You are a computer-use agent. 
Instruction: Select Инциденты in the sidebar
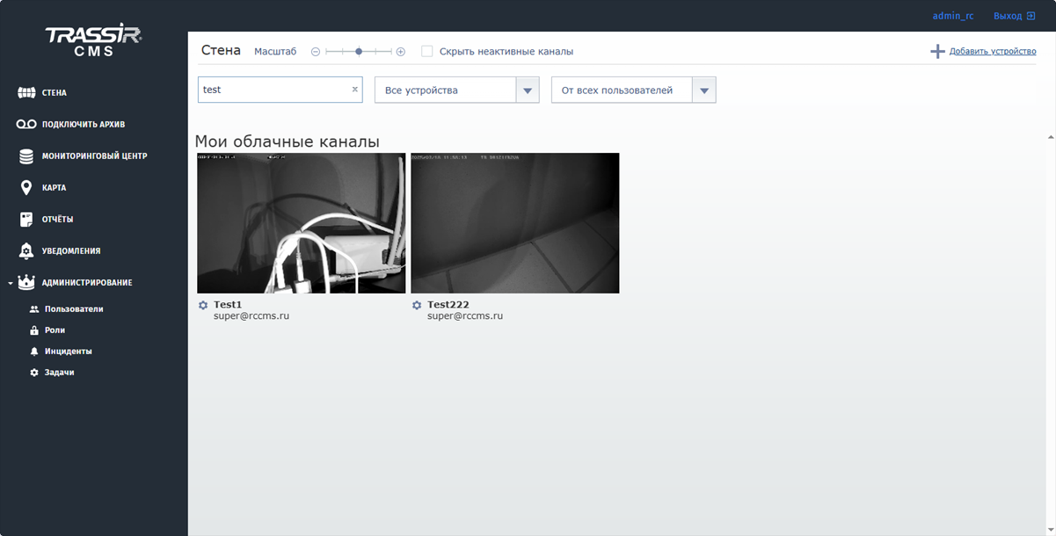68,351
